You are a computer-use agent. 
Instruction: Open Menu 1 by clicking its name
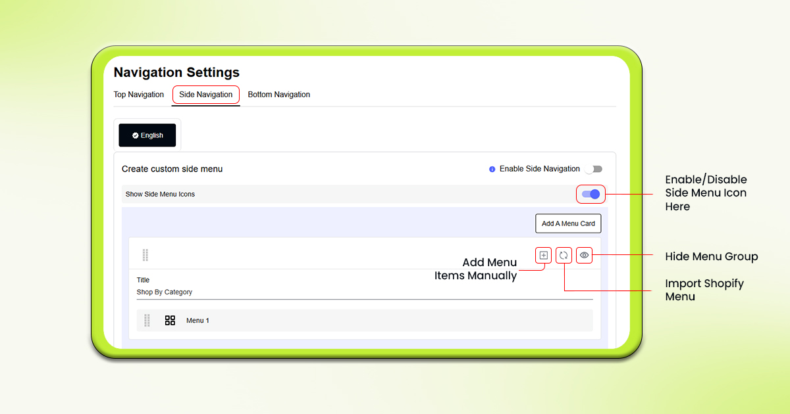[x=198, y=320]
